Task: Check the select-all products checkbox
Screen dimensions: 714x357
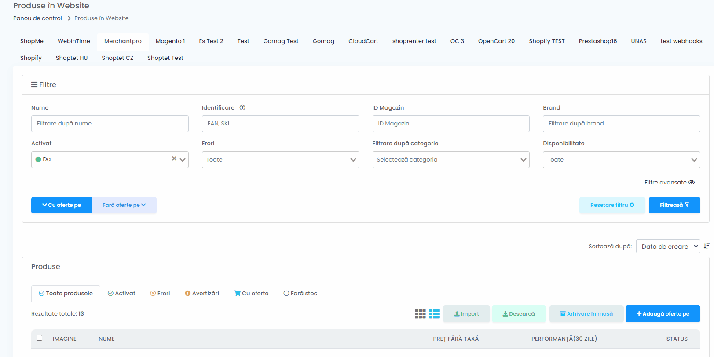Action: (40, 338)
